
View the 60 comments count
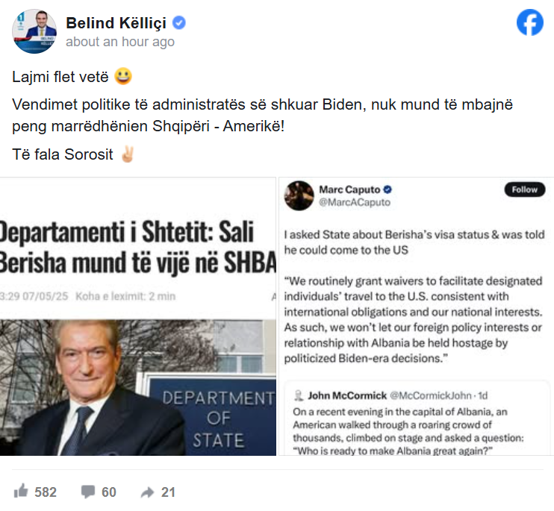(x=109, y=492)
